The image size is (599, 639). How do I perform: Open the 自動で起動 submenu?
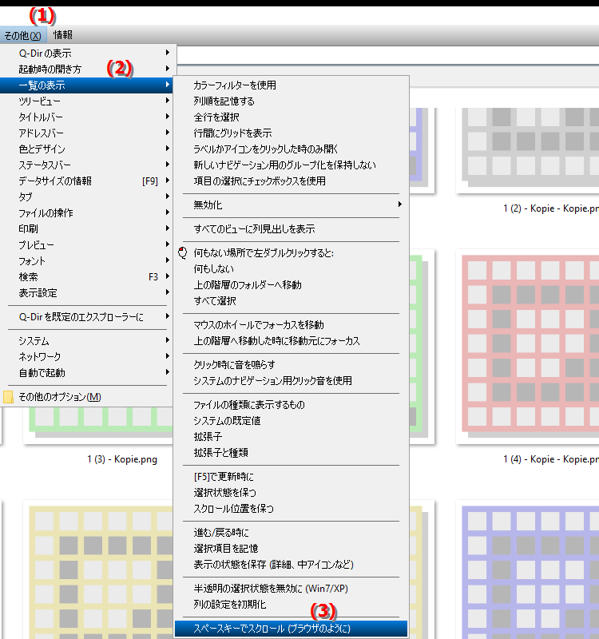(88, 372)
